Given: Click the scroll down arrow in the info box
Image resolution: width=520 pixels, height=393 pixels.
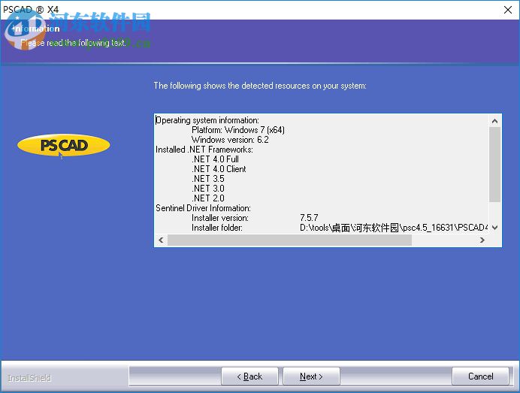Looking at the screenshot, I should click(x=495, y=228).
